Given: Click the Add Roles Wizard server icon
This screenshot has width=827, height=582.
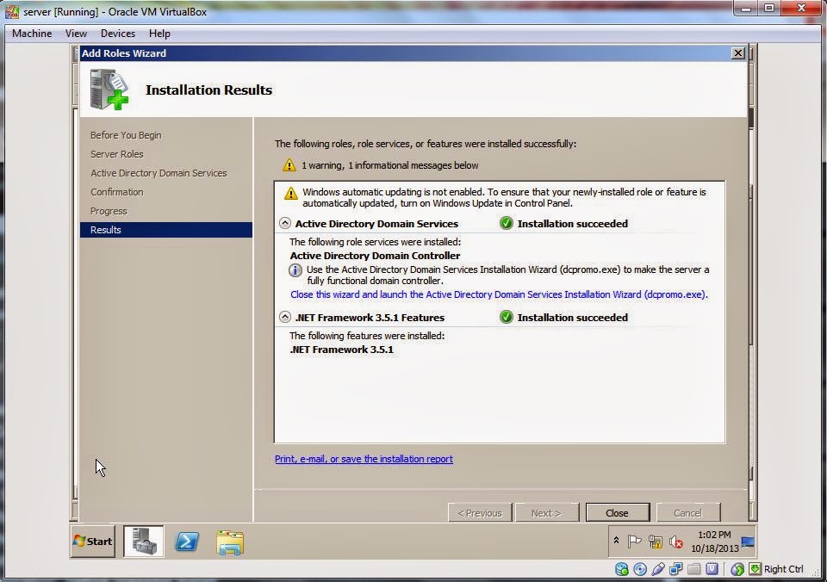Looking at the screenshot, I should point(109,90).
